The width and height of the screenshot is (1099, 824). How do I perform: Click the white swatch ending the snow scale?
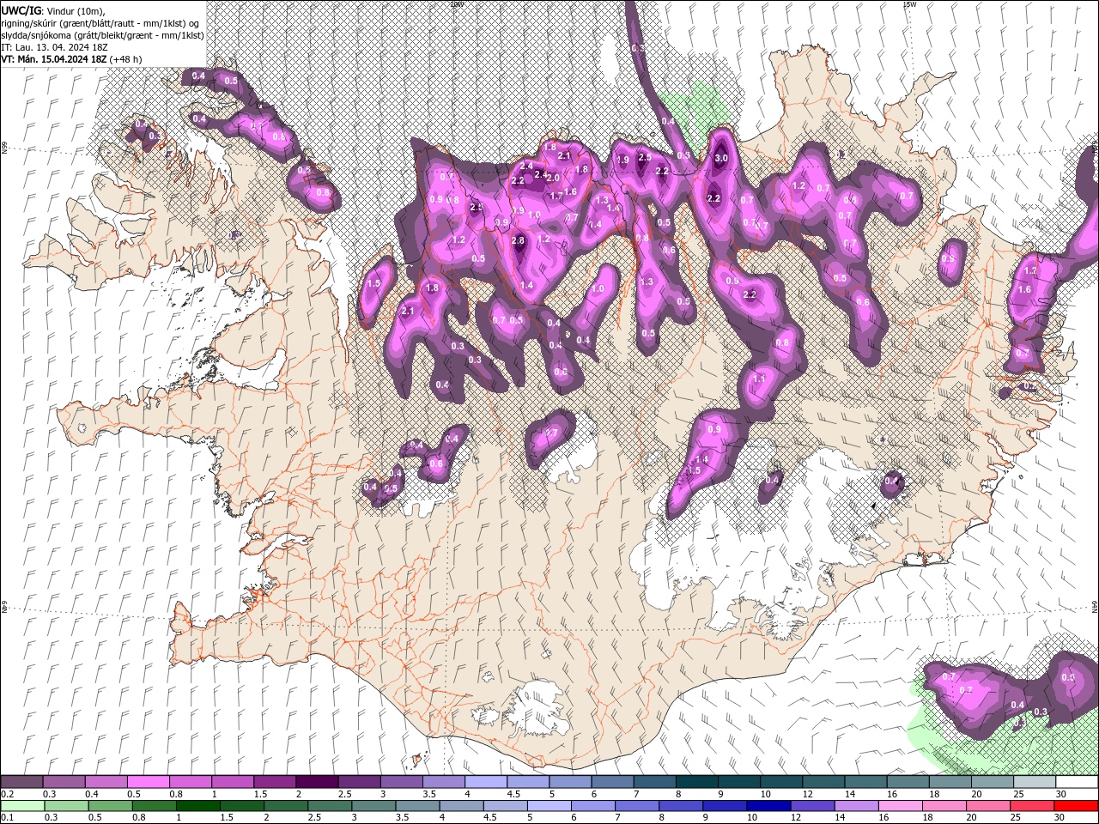coord(1077,782)
